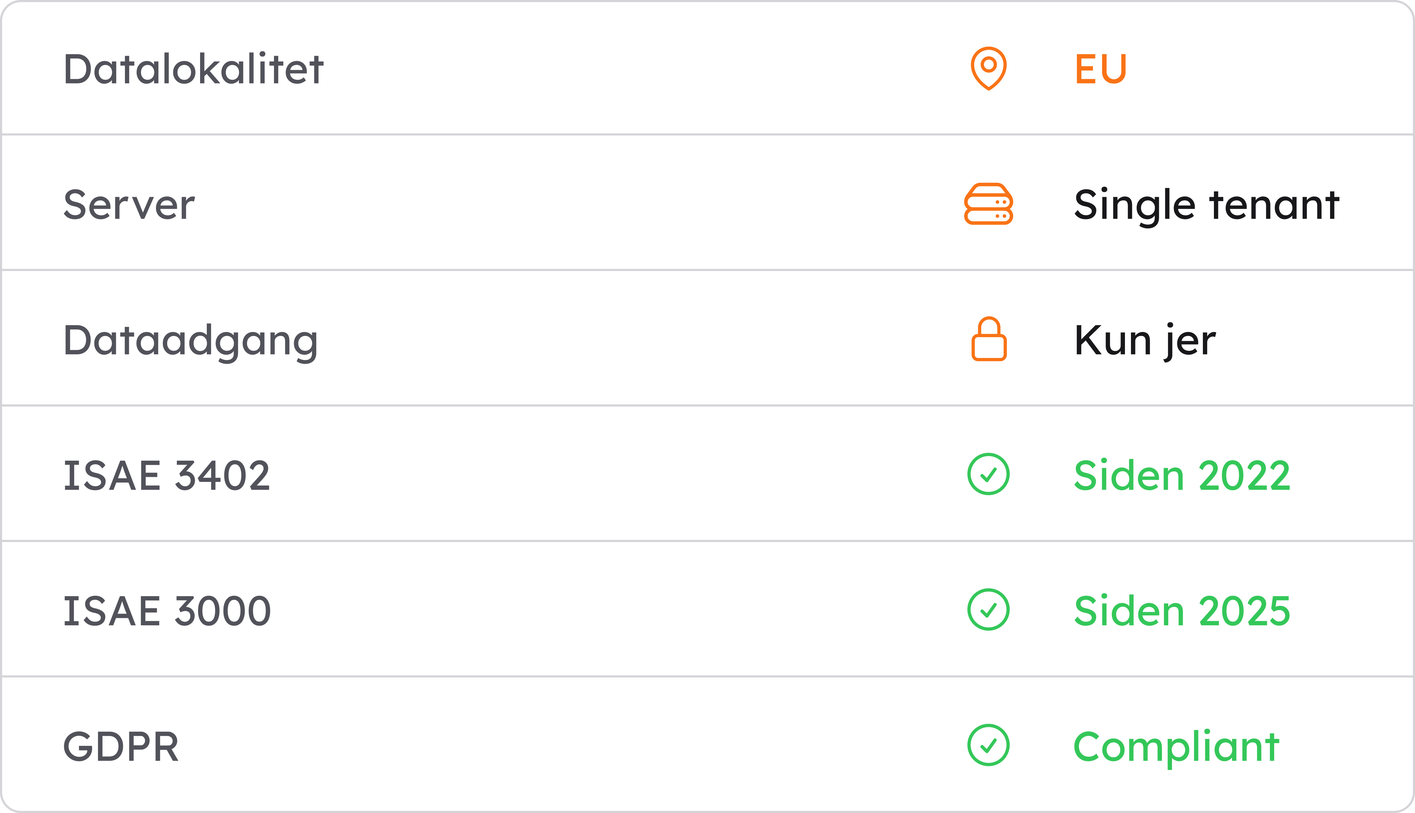Viewport: 1415px width, 813px height.
Task: Click the ISAE 3000 label
Action: pos(168,611)
